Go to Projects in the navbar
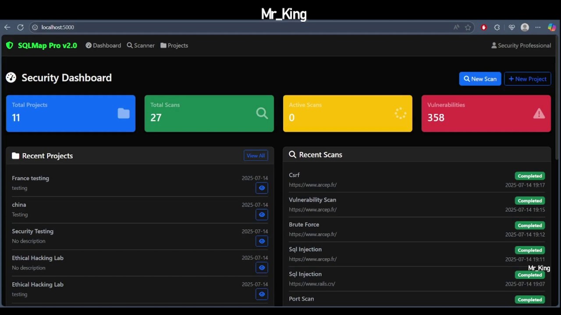The width and height of the screenshot is (561, 315). (x=174, y=45)
